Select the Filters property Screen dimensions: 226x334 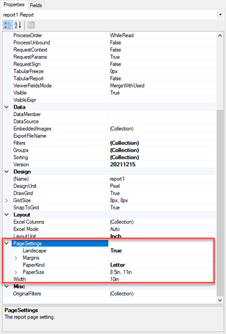pyautogui.click(x=19, y=143)
